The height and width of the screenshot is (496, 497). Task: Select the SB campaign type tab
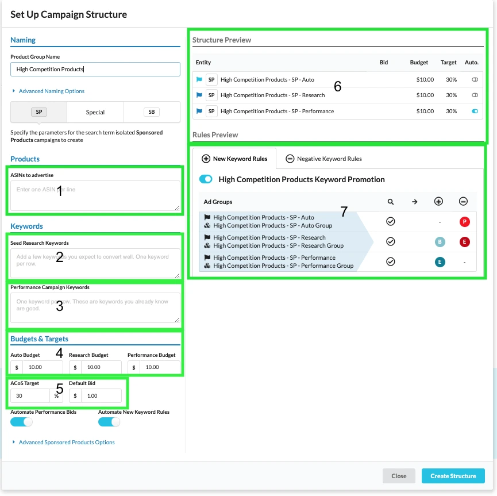click(x=151, y=112)
